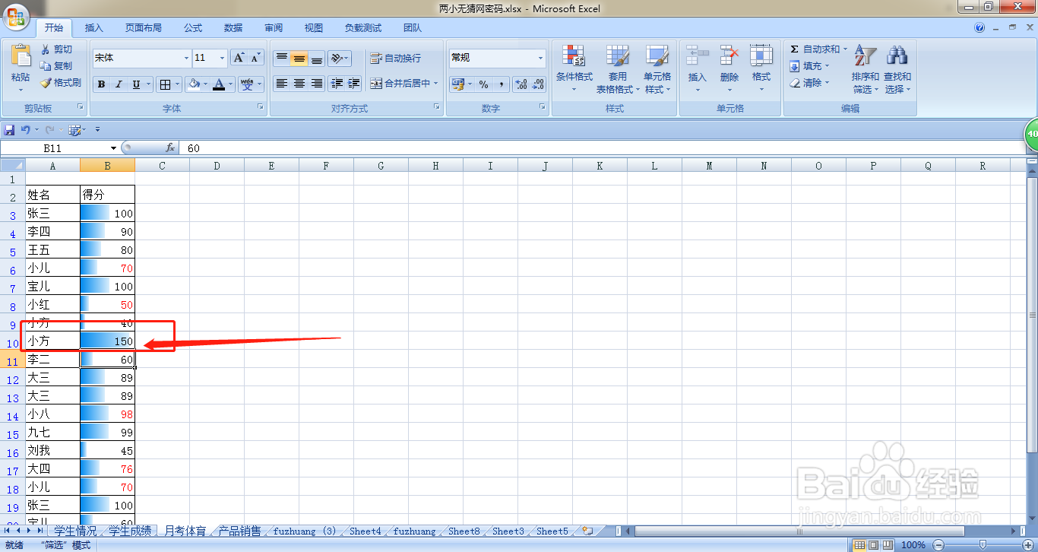Click the Paste clipboard icon

[21, 57]
